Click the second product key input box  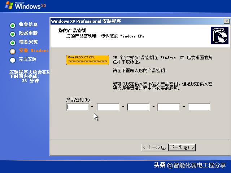[108, 107]
